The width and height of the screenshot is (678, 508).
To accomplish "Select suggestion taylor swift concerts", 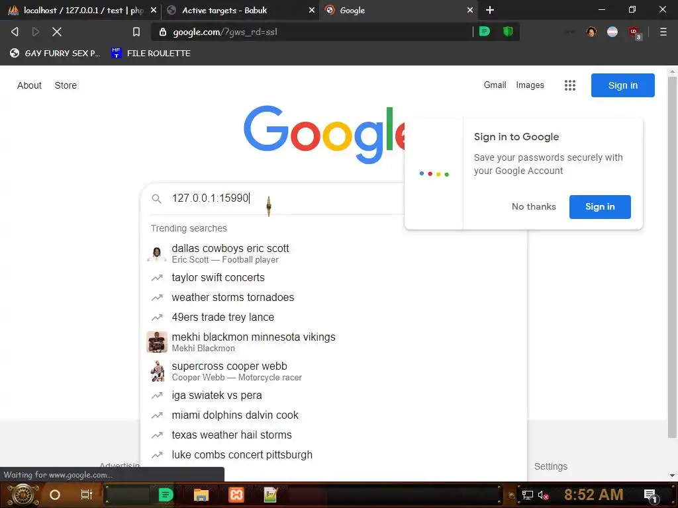I will [x=334, y=277].
